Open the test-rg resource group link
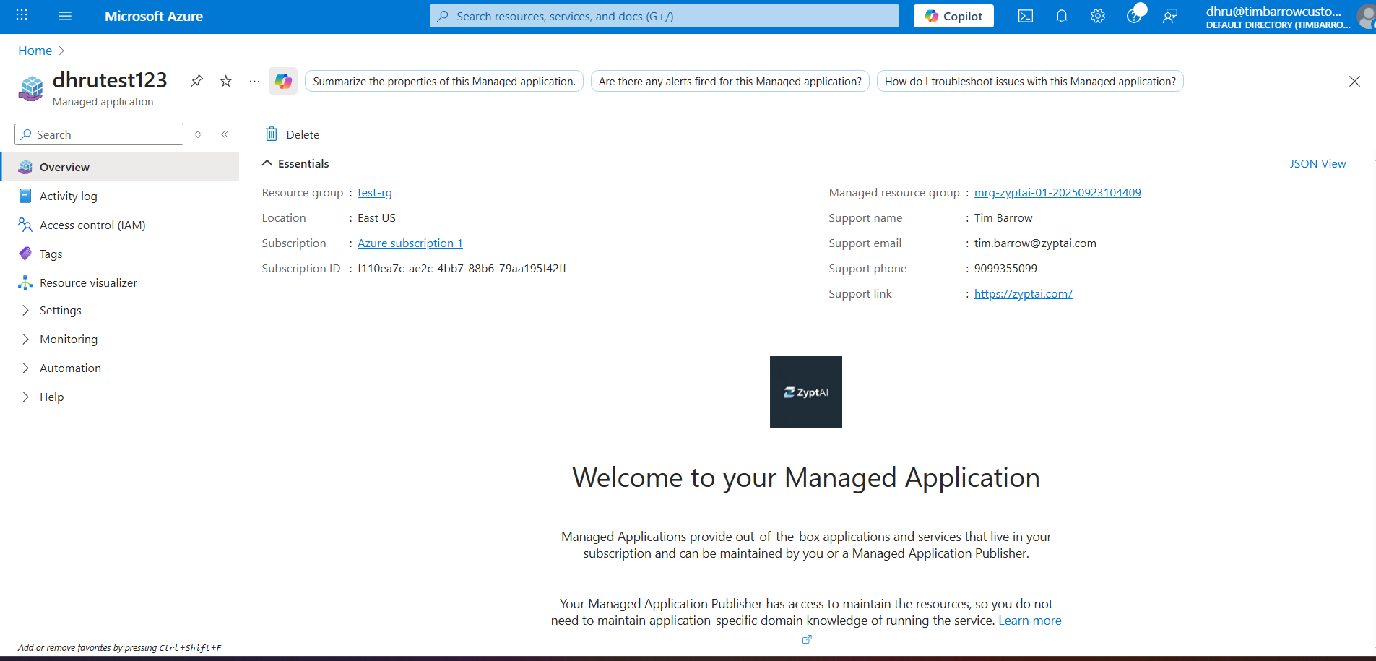 pyautogui.click(x=375, y=193)
